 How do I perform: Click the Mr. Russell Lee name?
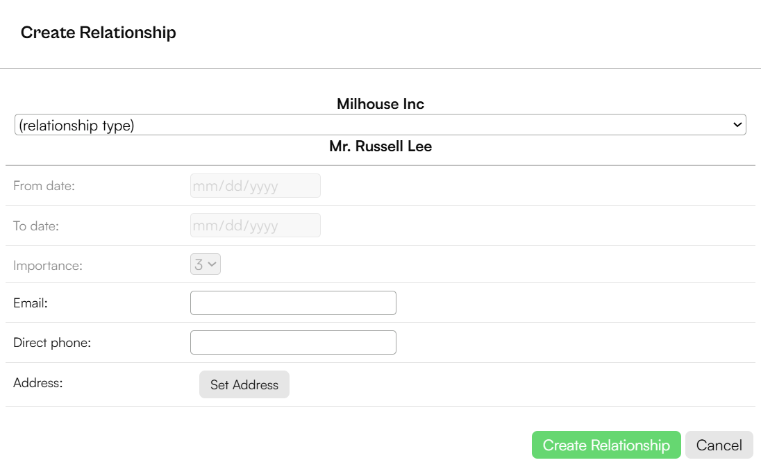[x=380, y=146]
